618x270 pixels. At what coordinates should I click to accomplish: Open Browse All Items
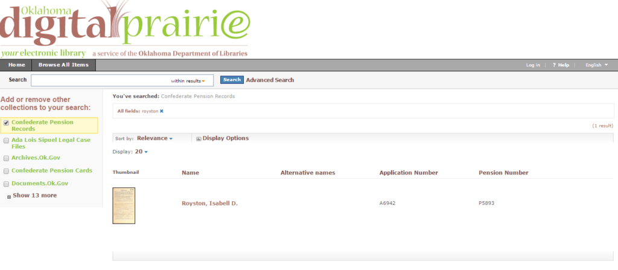(63, 65)
